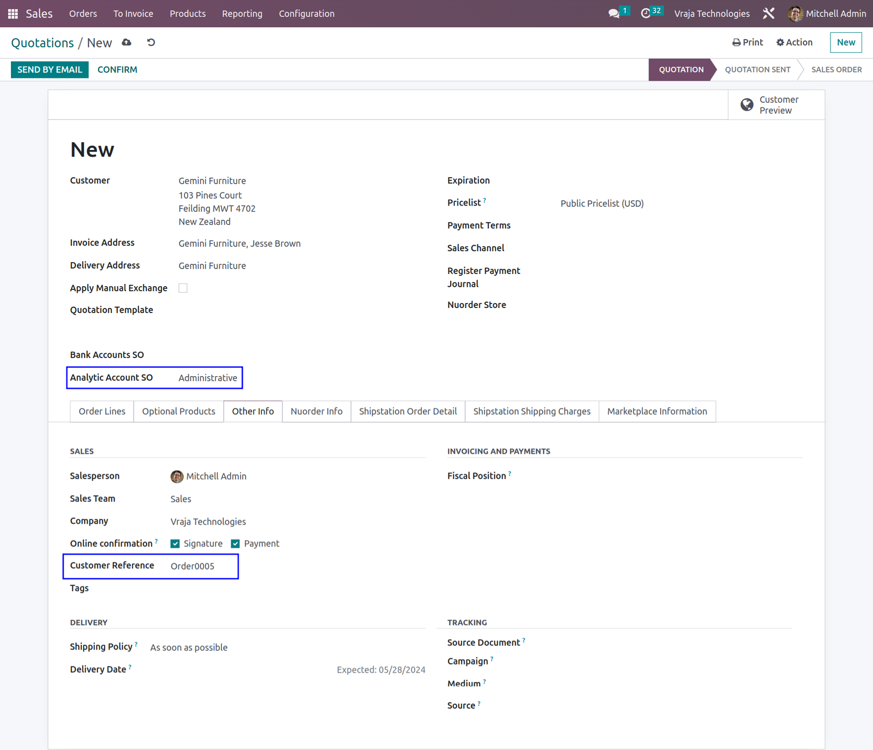
Task: Click the Send by Email button
Action: click(x=50, y=70)
